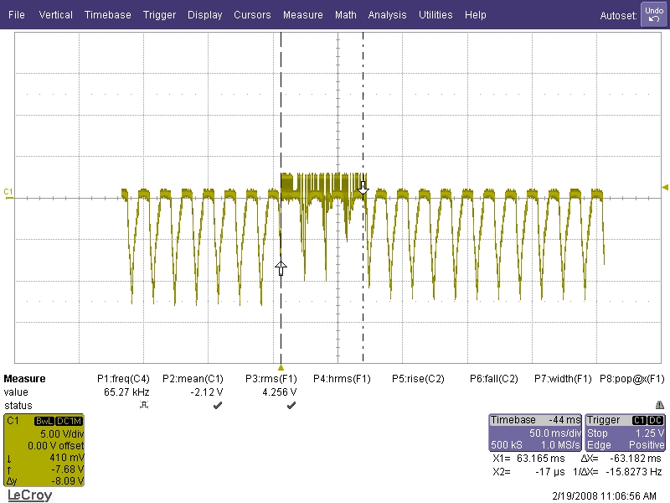Click the trigger position triangle below the grid
The height and width of the screenshot is (503, 670).
[281, 367]
